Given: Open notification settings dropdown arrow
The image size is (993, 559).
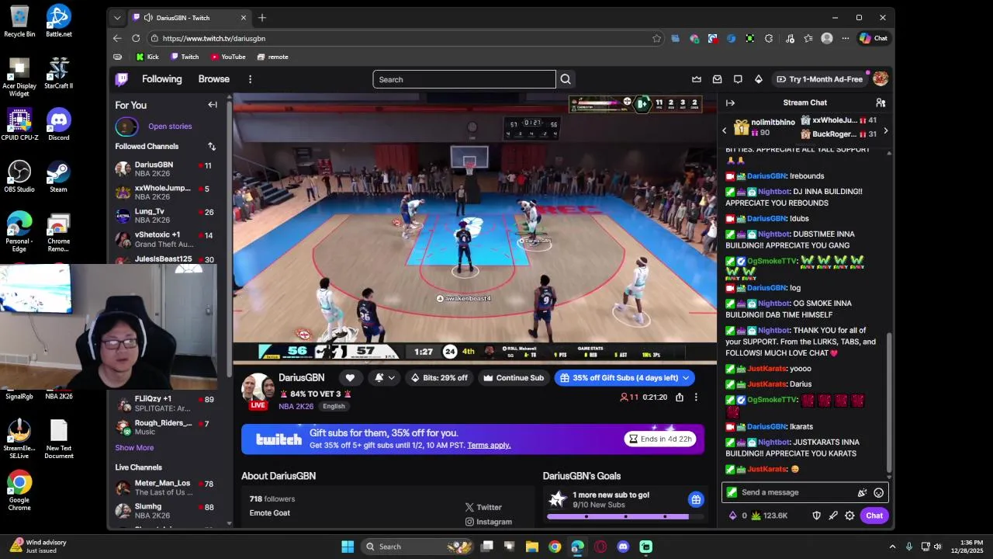Looking at the screenshot, I should (x=392, y=378).
